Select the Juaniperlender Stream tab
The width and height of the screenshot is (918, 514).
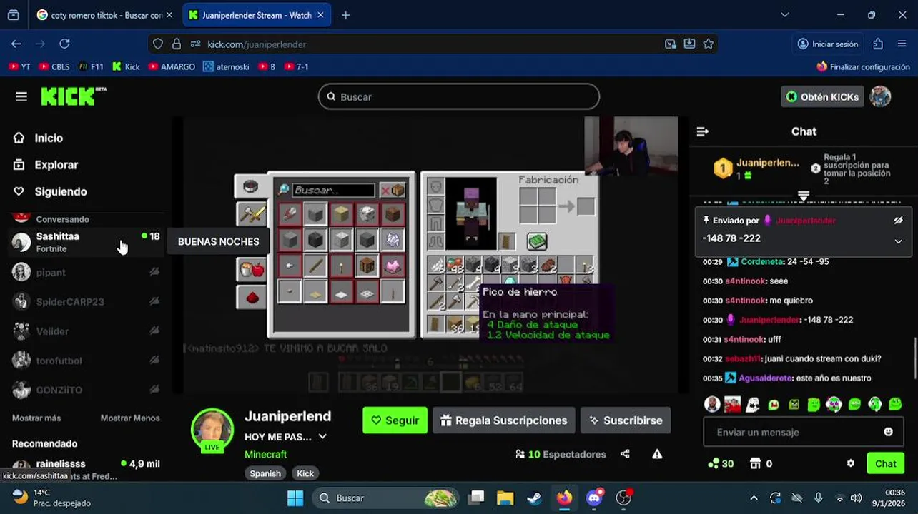point(256,15)
